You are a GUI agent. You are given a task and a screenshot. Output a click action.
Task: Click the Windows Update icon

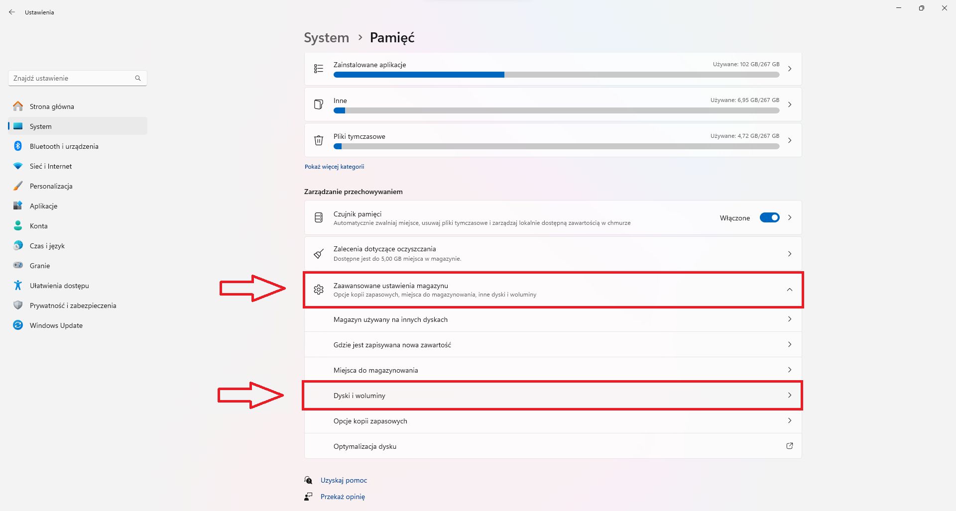tap(18, 325)
